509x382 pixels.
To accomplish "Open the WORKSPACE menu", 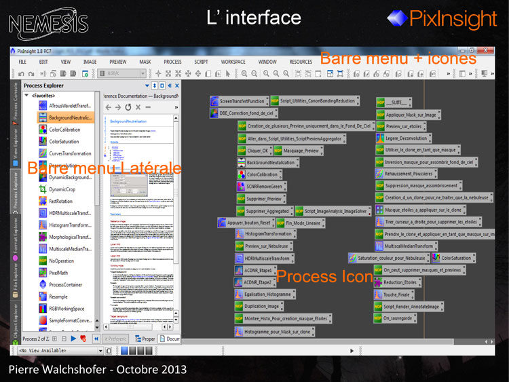I will (233, 62).
